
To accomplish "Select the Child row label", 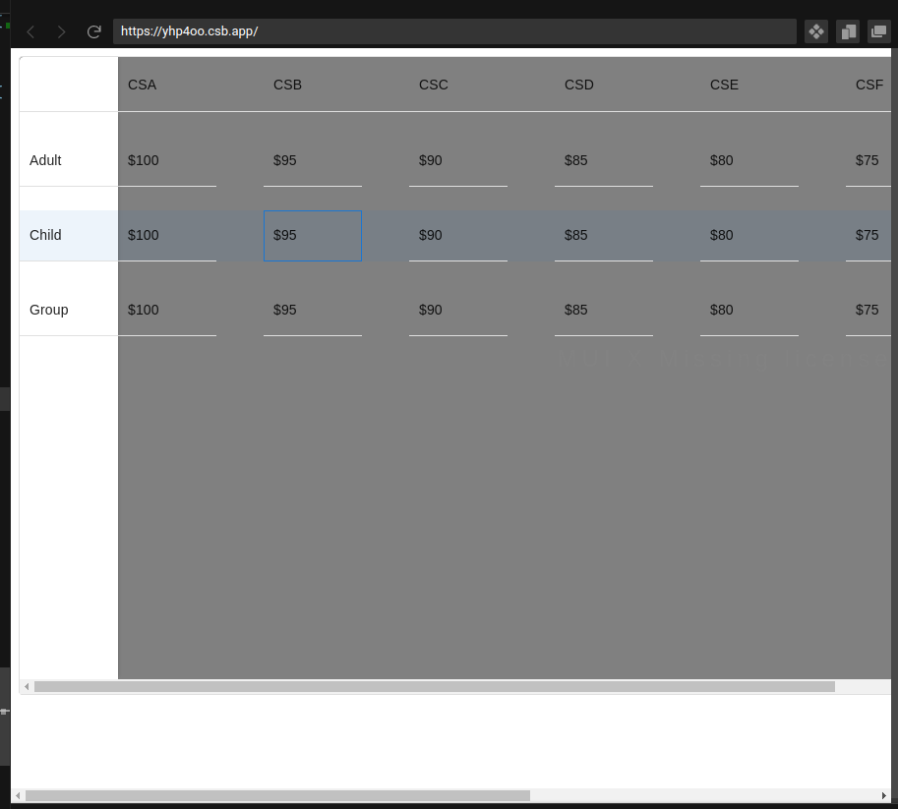I will pos(45,235).
